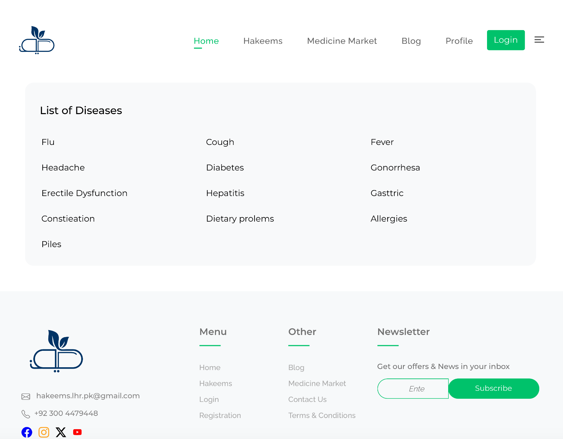The width and height of the screenshot is (563, 439).
Task: Click the footer capsule leaf logo
Action: [56, 351]
